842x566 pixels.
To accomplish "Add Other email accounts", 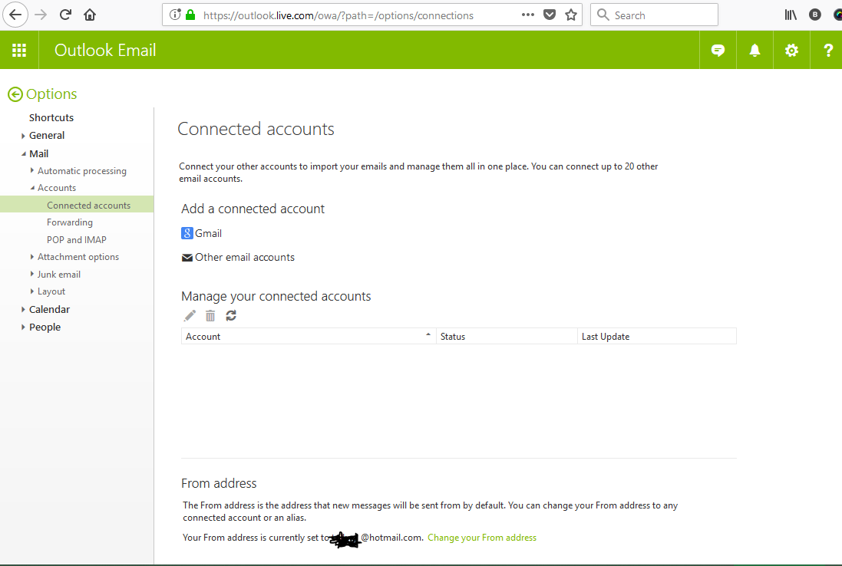I will [x=245, y=258].
